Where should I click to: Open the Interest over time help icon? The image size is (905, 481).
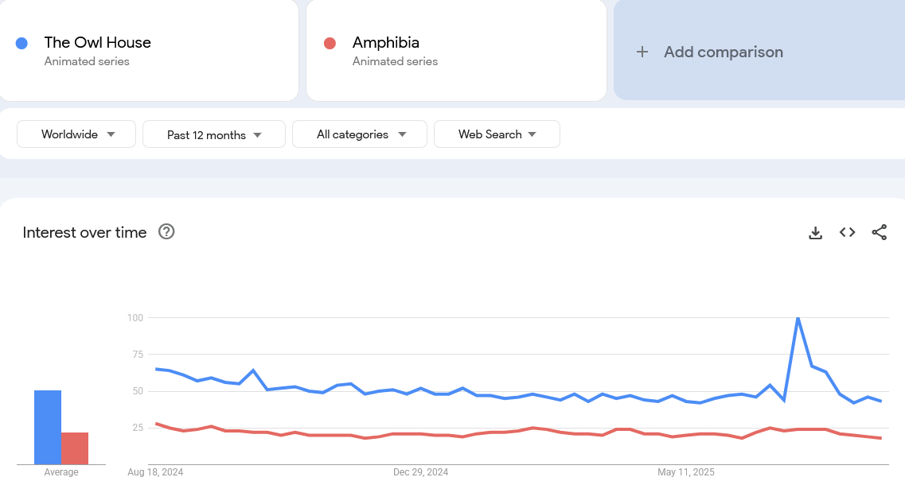pos(166,232)
